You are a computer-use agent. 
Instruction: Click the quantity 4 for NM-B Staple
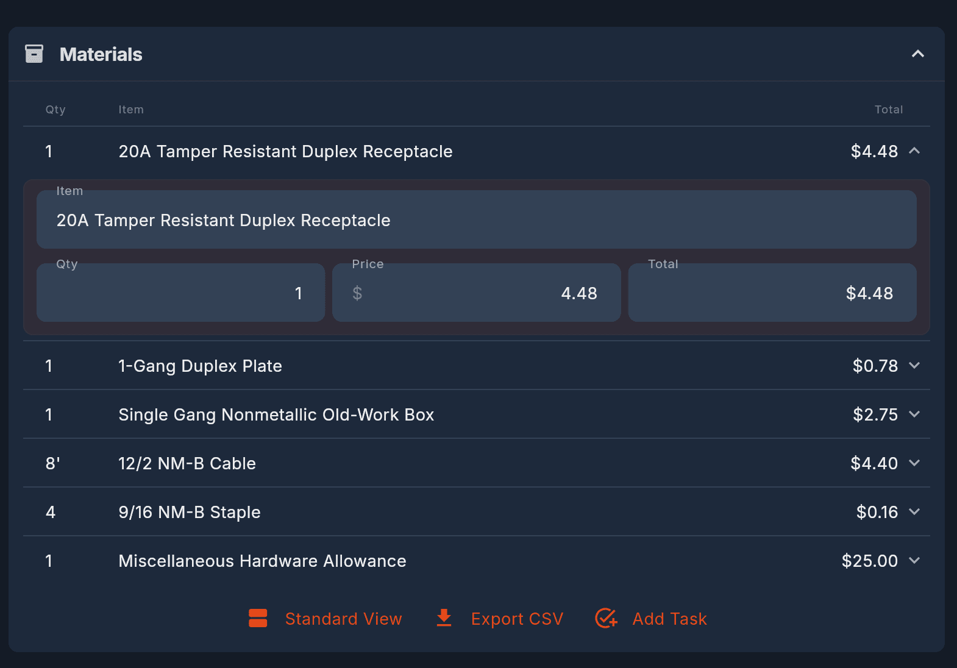tap(51, 512)
